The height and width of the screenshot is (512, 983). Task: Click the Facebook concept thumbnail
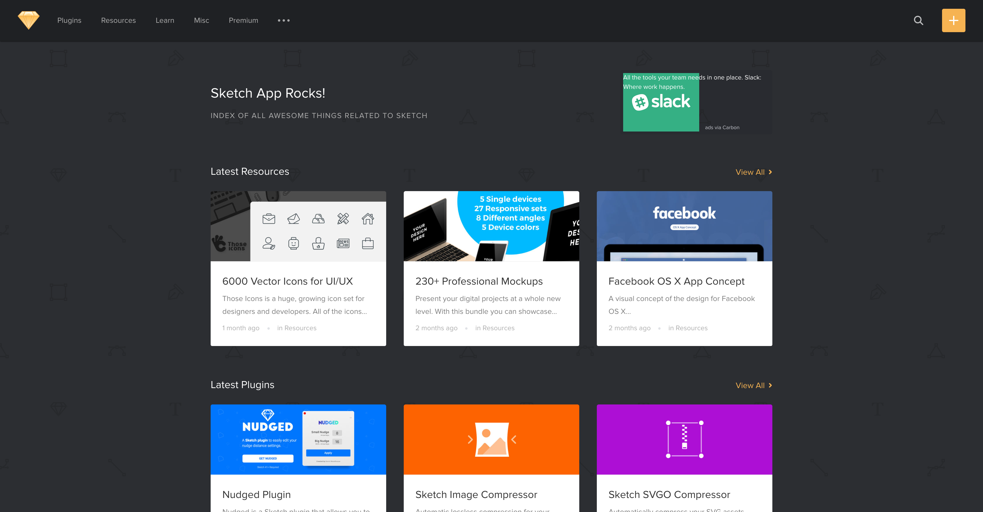(x=684, y=226)
